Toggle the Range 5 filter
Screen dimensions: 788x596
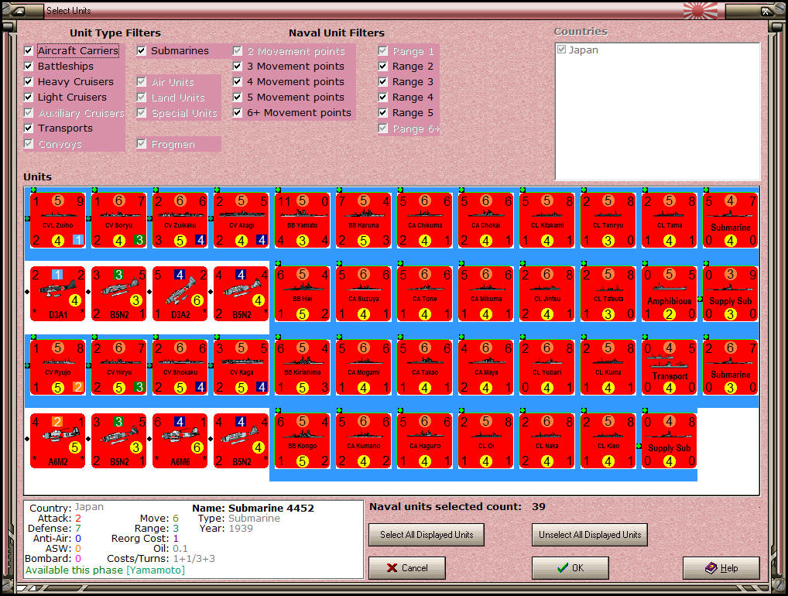click(x=383, y=112)
